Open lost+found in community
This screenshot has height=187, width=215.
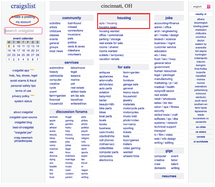(74, 23)
